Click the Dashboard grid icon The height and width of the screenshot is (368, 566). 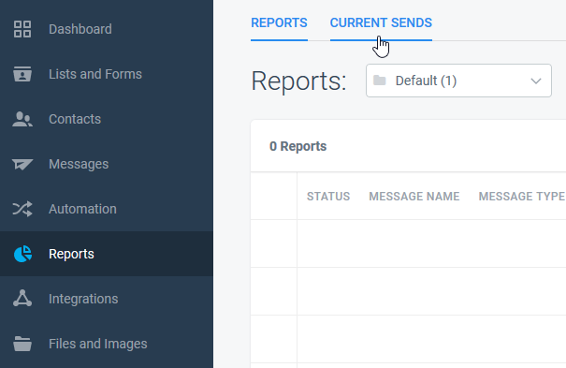click(x=22, y=29)
